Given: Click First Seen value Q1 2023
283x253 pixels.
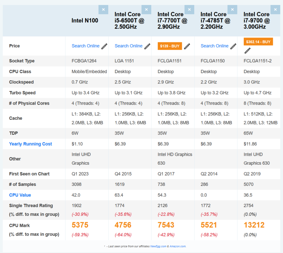Looking at the screenshot, I should coord(80,174).
